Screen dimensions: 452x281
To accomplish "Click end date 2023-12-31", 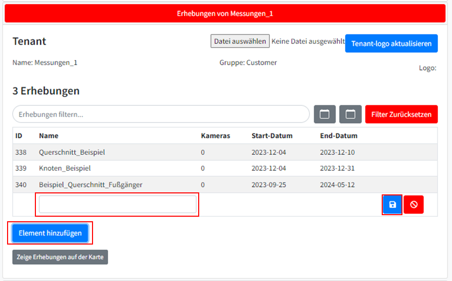I will tap(337, 168).
